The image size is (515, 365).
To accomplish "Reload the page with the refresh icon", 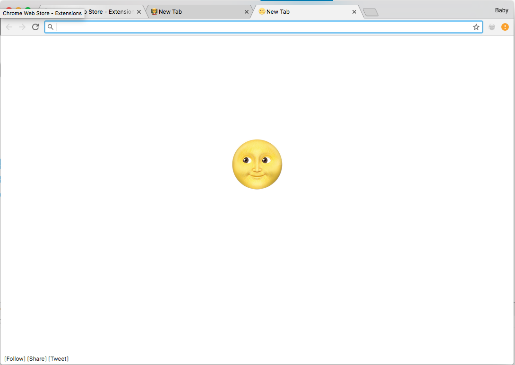I will tap(35, 27).
